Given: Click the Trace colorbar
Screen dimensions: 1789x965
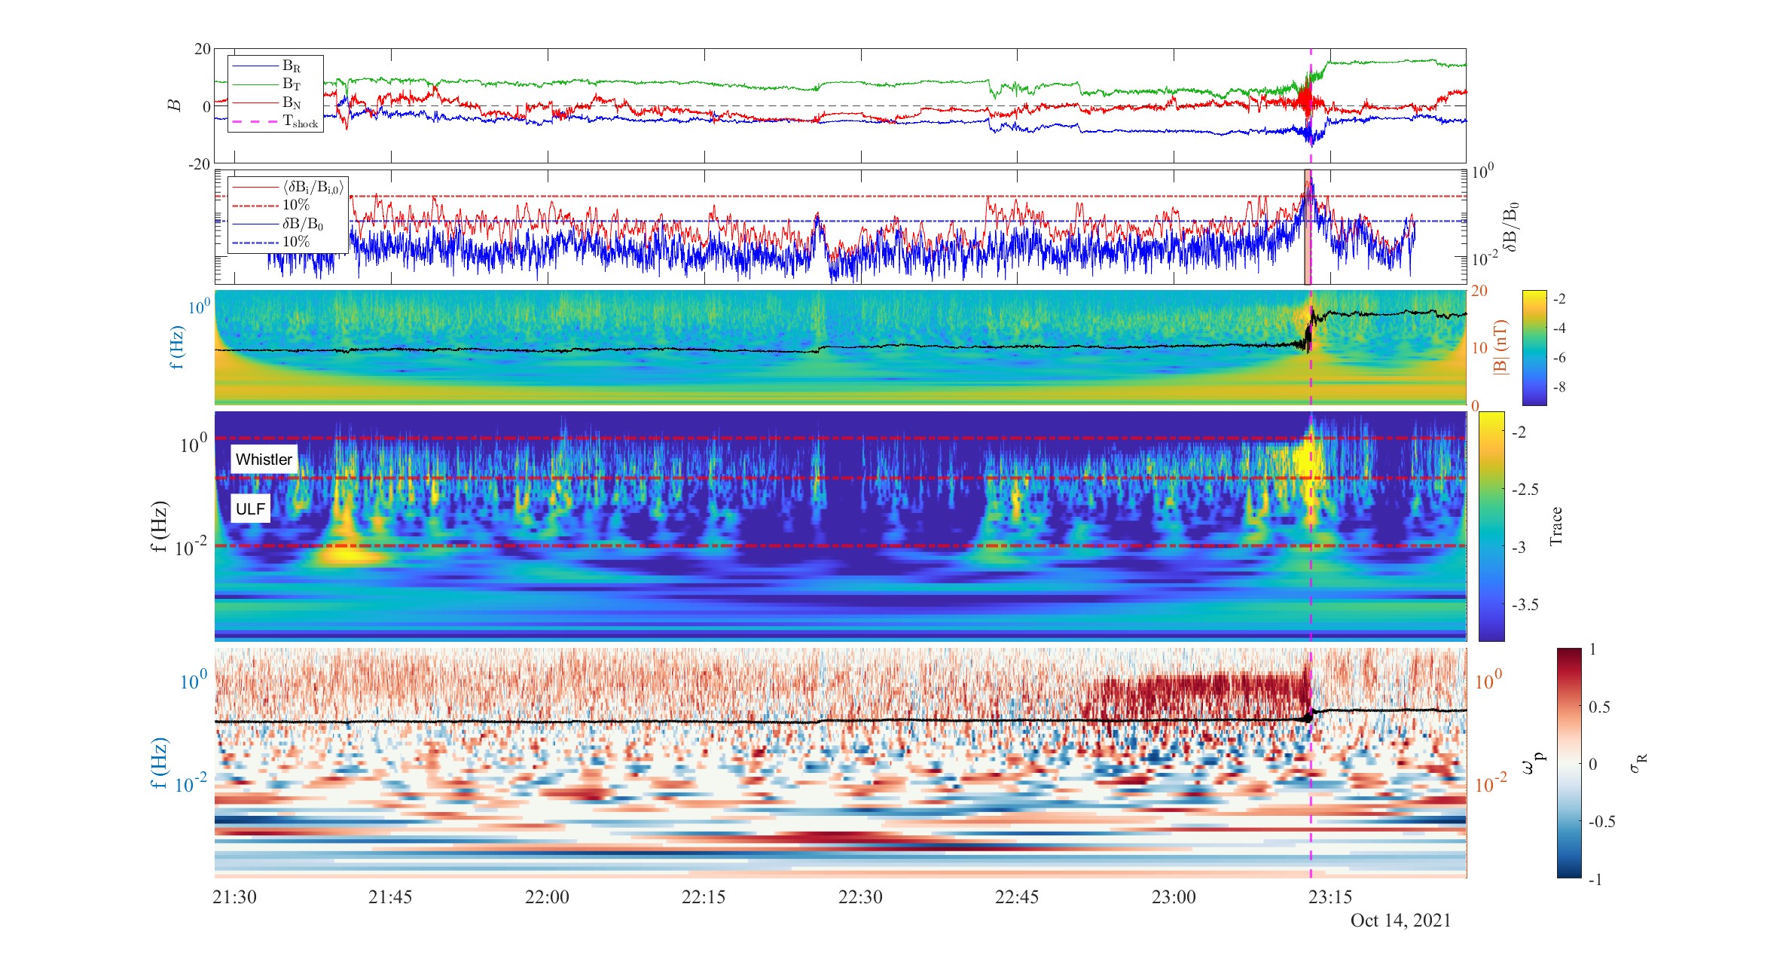Looking at the screenshot, I should 1491,526.
